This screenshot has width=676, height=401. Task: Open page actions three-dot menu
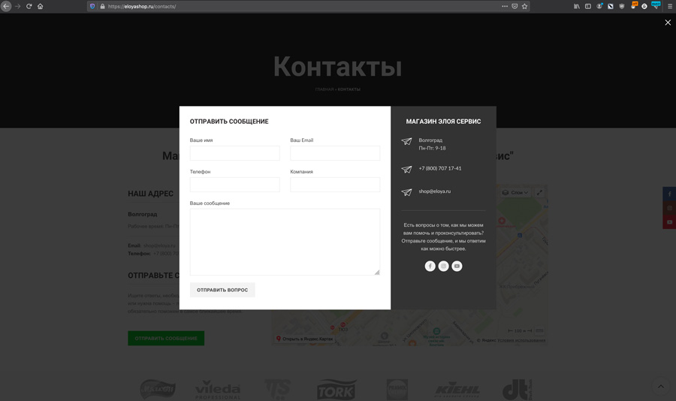coord(505,7)
